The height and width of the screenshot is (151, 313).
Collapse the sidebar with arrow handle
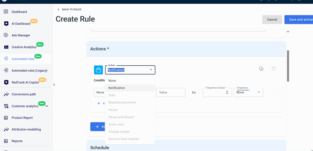coord(54,85)
